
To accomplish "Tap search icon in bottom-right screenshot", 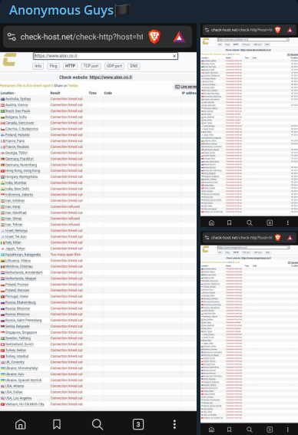I will tap(250, 430).
